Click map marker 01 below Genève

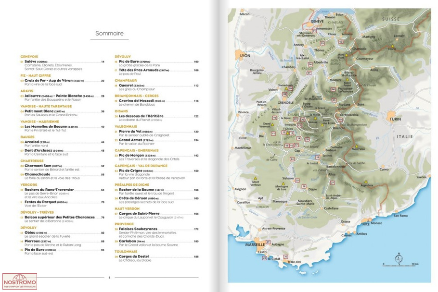click(x=314, y=31)
